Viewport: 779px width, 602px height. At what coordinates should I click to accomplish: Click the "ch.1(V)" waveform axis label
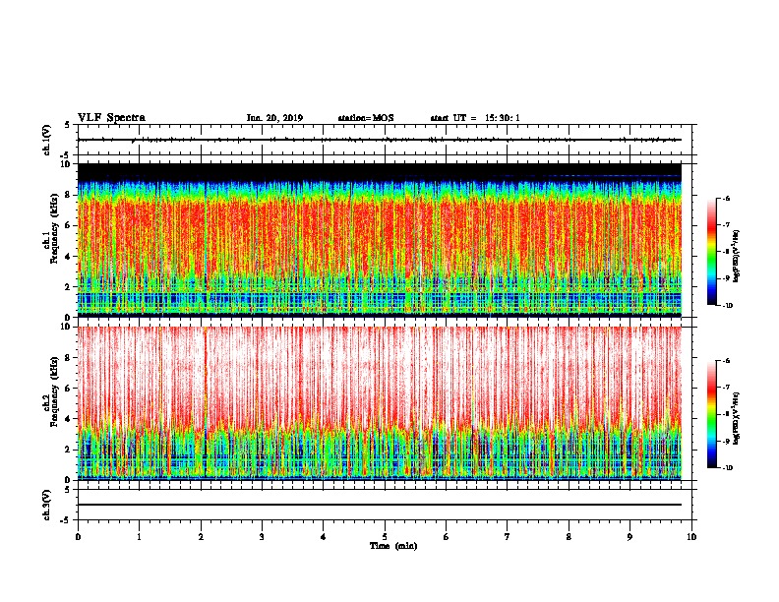pyautogui.click(x=47, y=140)
